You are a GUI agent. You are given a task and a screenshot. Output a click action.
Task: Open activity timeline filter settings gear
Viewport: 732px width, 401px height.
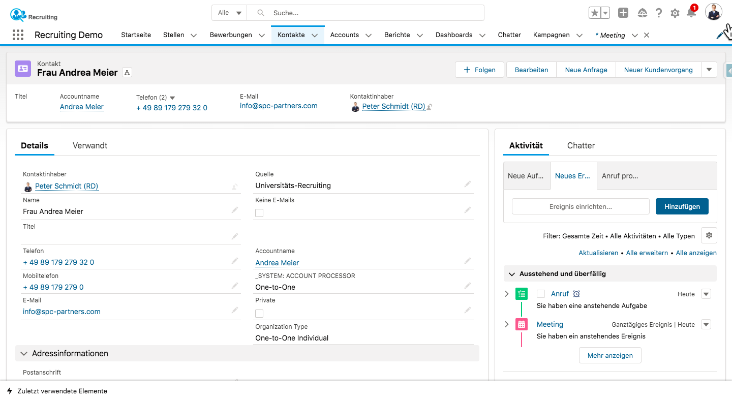coord(709,236)
